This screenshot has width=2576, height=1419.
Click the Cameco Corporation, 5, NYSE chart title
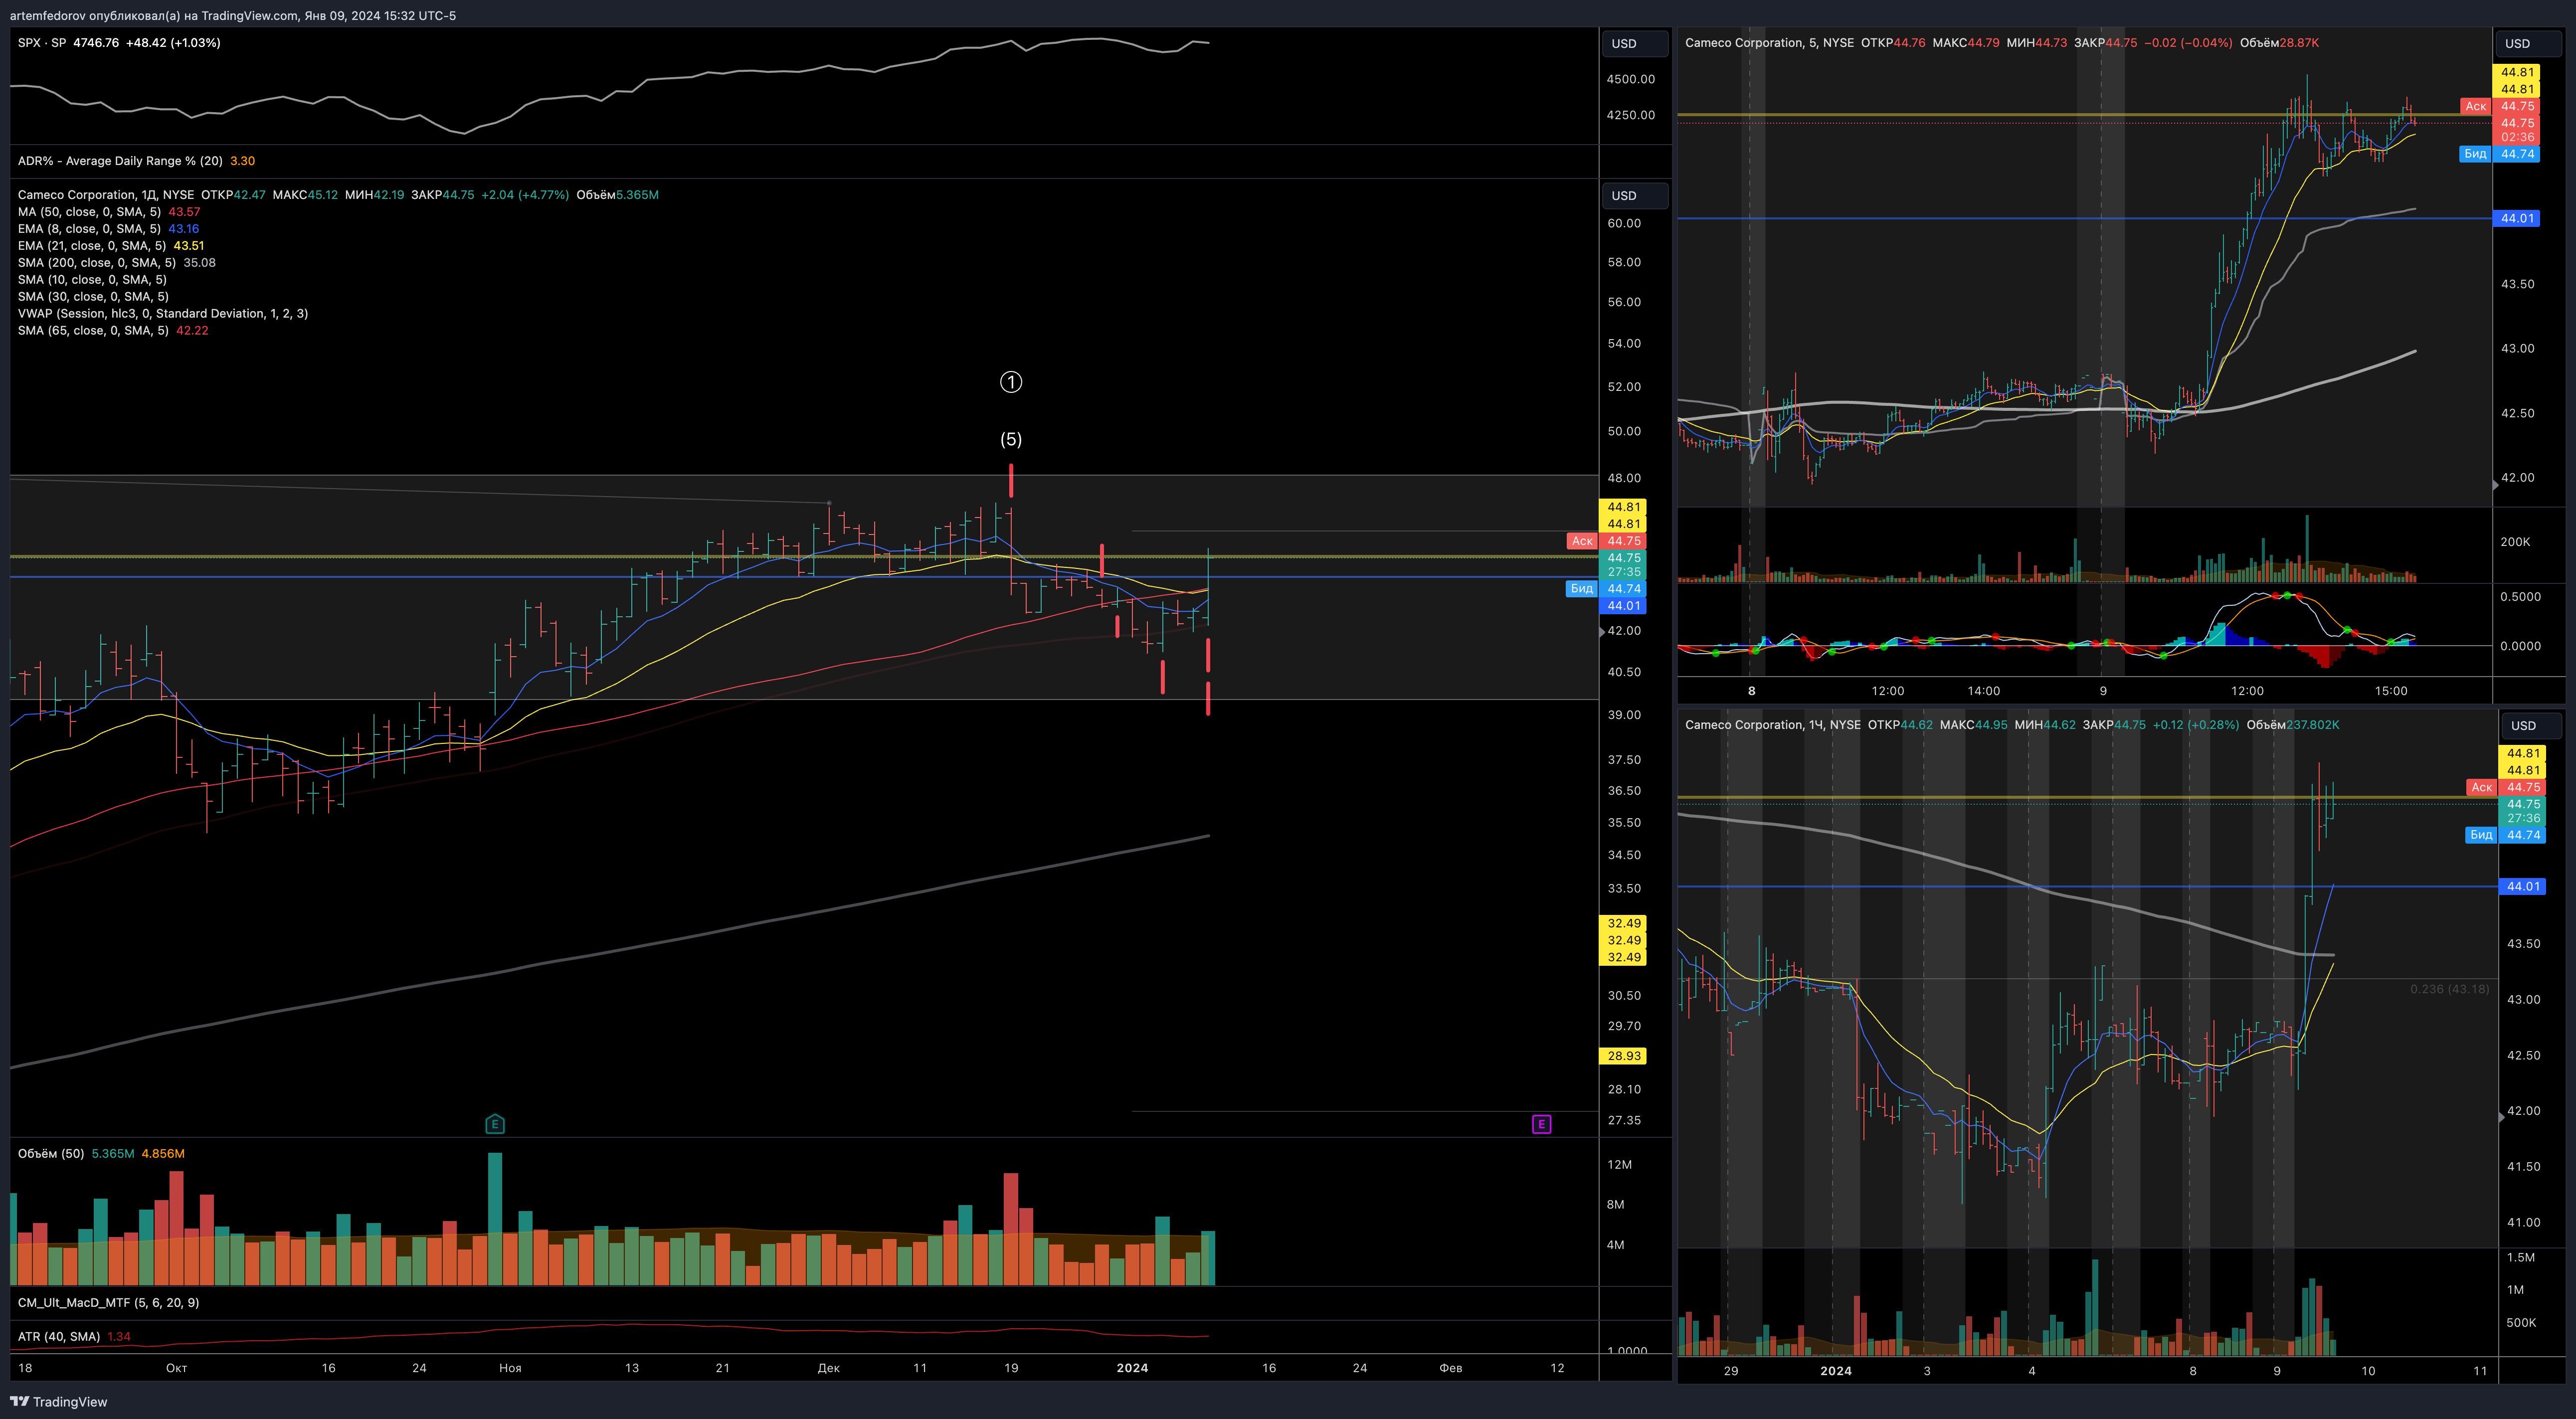coord(1769,43)
